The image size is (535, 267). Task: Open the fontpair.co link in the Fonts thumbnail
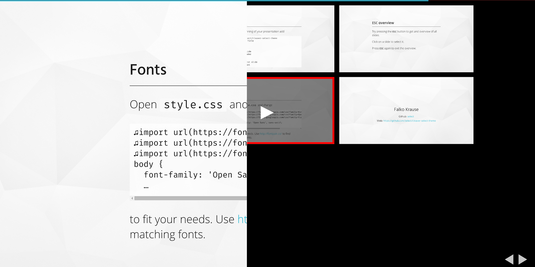click(271, 134)
